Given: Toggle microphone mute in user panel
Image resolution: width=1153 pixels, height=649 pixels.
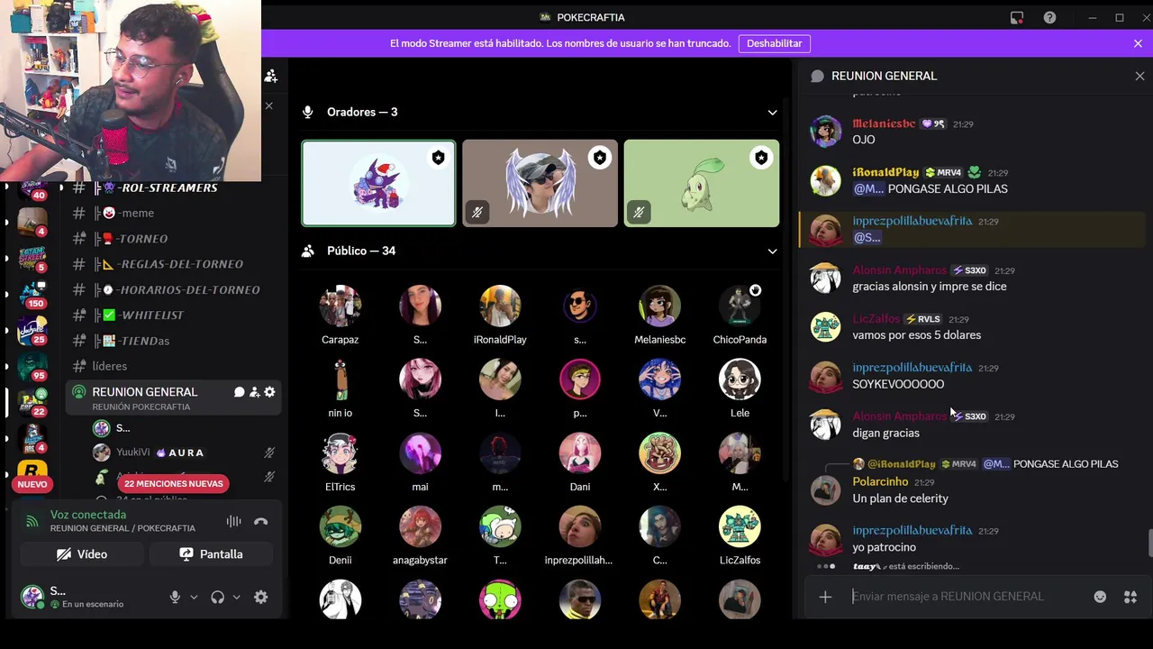Looking at the screenshot, I should pos(175,597).
